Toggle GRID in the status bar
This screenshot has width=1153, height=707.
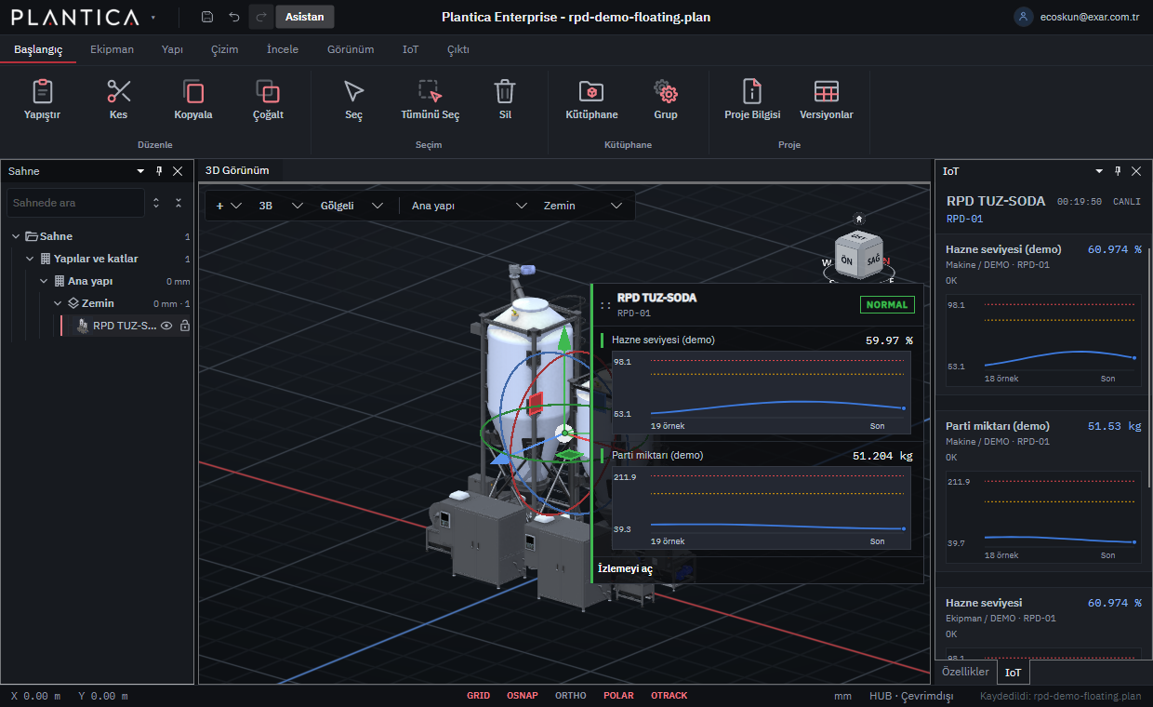pos(478,696)
